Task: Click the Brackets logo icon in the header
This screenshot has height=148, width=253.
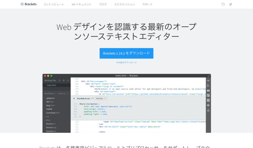Action: coord(22,4)
